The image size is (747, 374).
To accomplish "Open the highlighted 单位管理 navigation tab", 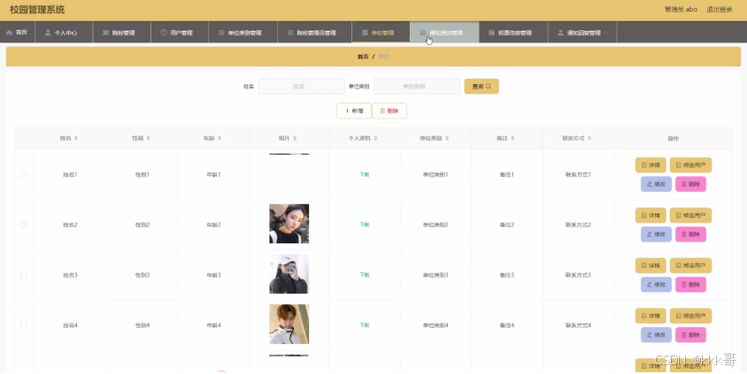I will pos(381,33).
